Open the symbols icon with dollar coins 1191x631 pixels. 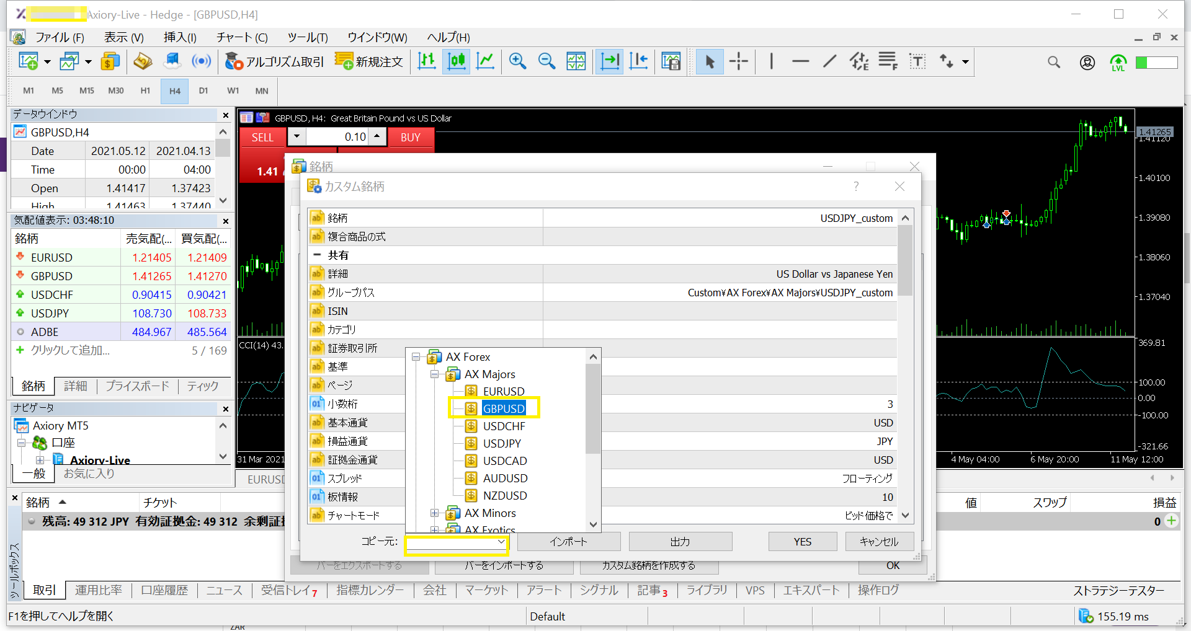(x=110, y=61)
